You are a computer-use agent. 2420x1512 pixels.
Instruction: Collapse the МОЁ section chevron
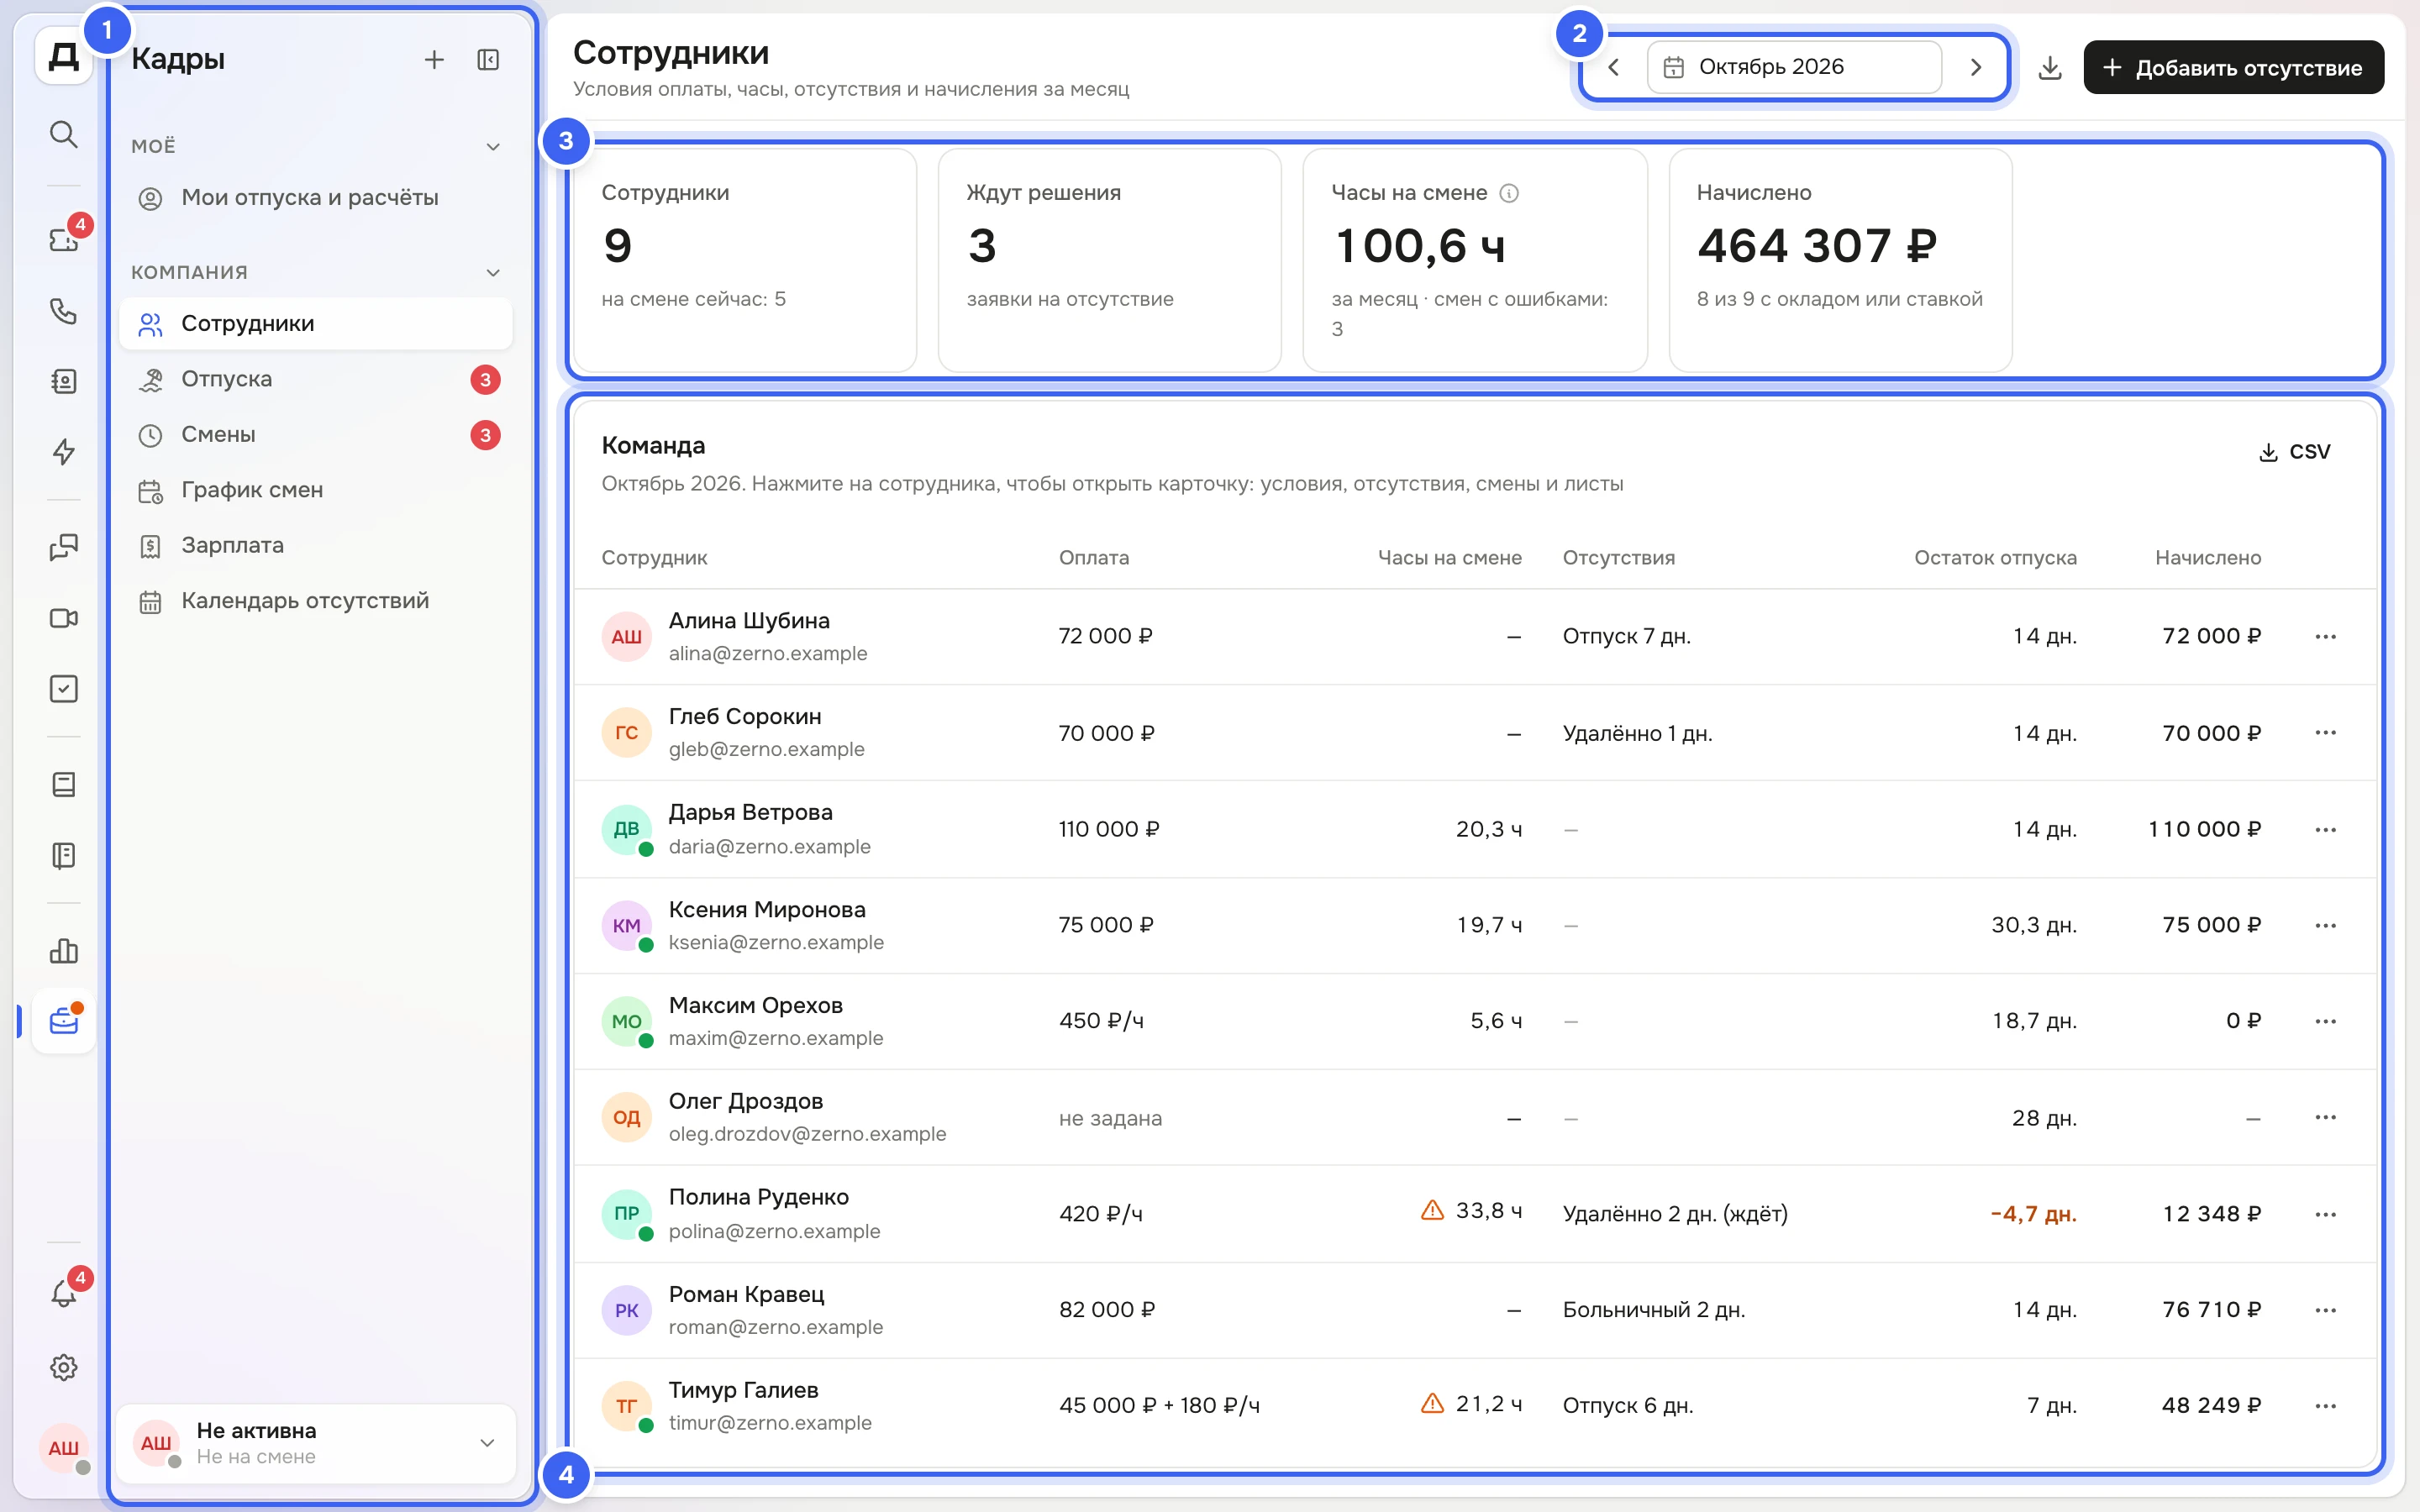493,146
